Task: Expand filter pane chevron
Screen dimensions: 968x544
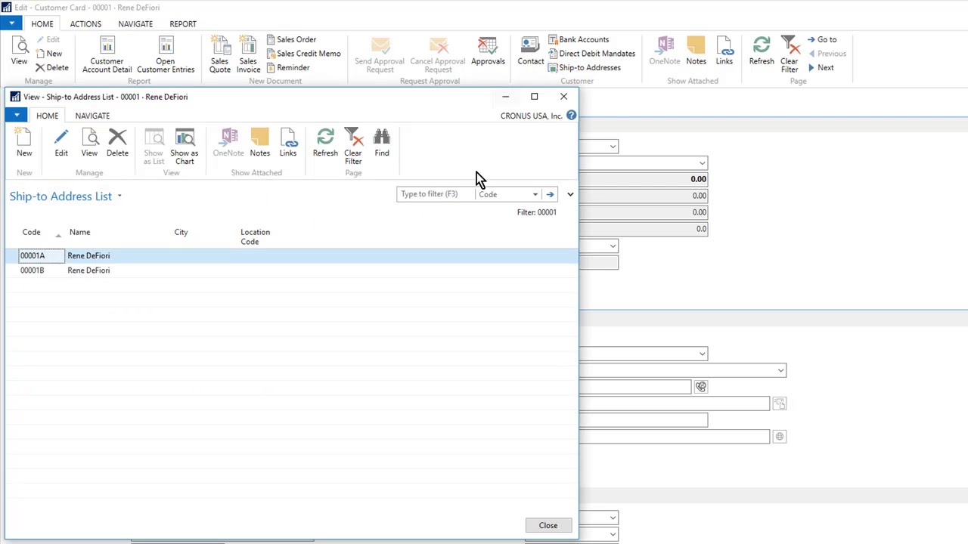Action: pyautogui.click(x=570, y=194)
